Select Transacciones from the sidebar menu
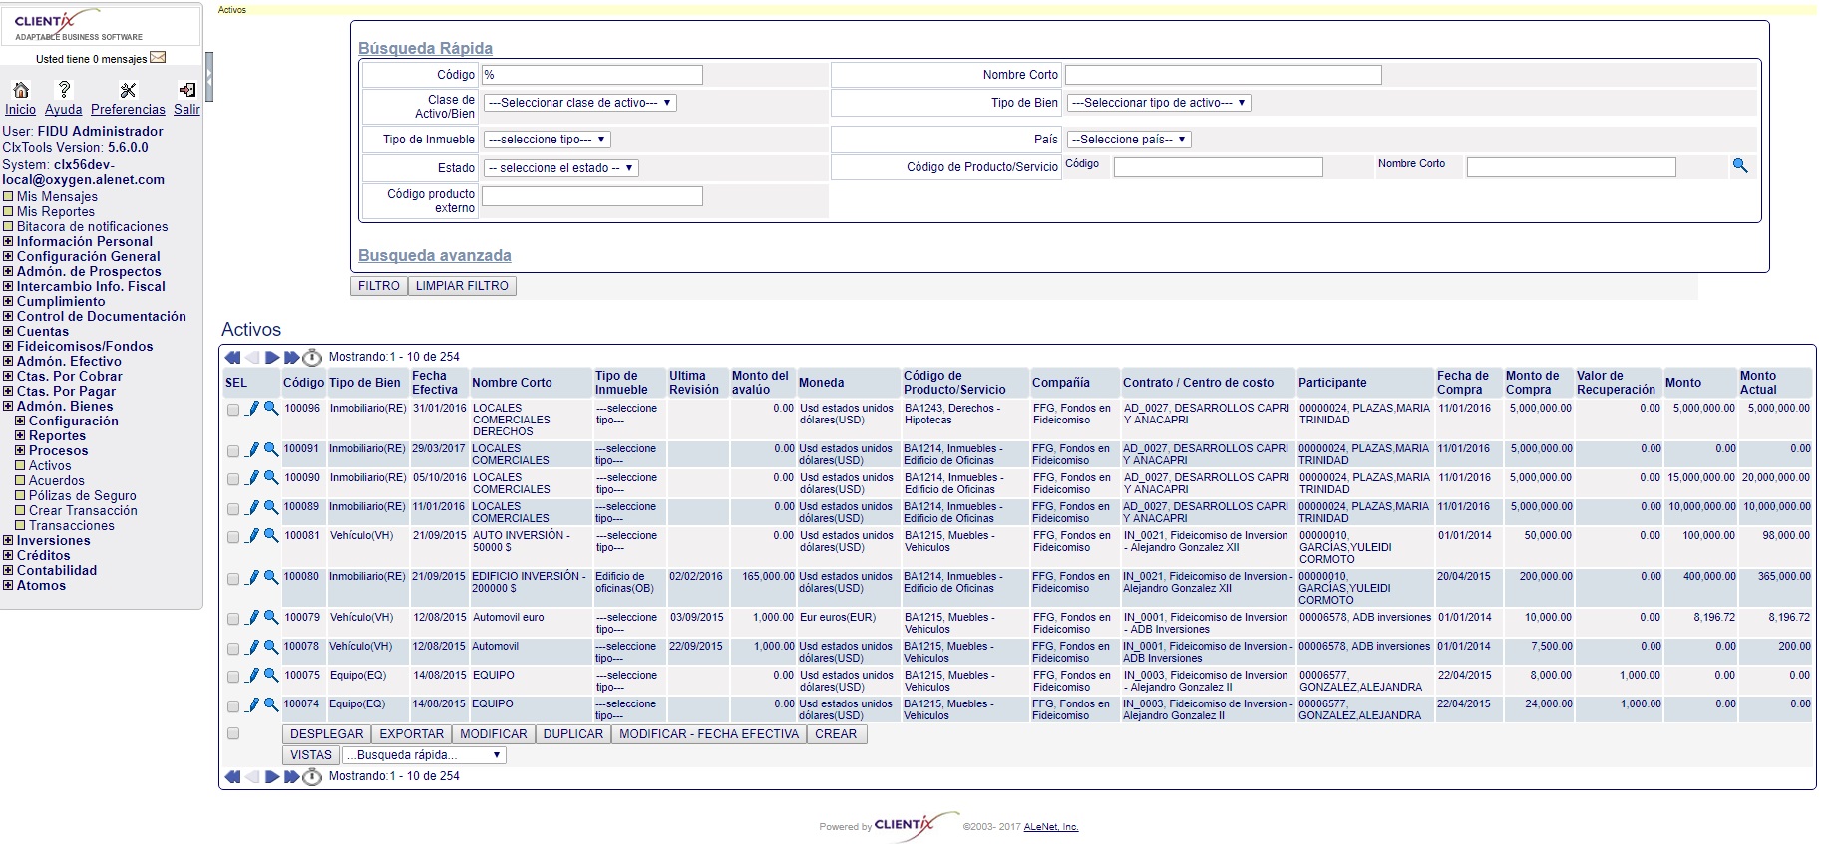This screenshot has width=1838, height=844. click(x=71, y=526)
